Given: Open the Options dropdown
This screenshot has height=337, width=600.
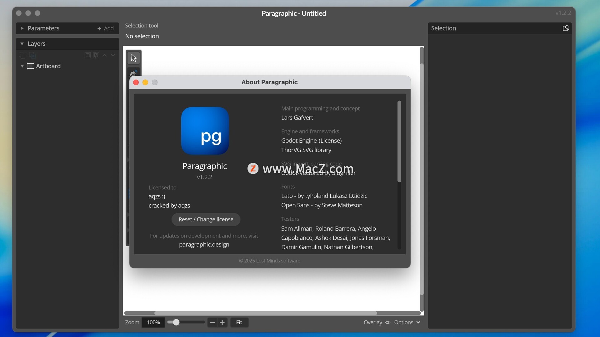Looking at the screenshot, I should [x=407, y=322].
